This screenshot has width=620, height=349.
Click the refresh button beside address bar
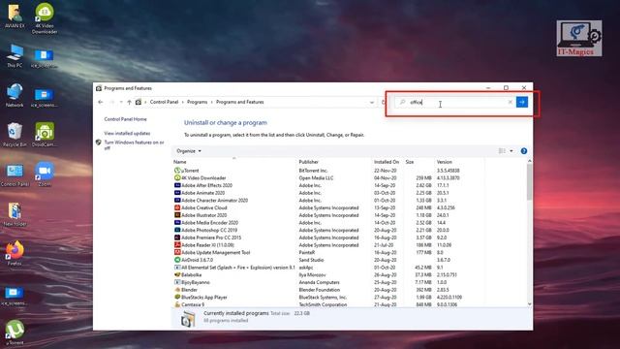click(383, 102)
